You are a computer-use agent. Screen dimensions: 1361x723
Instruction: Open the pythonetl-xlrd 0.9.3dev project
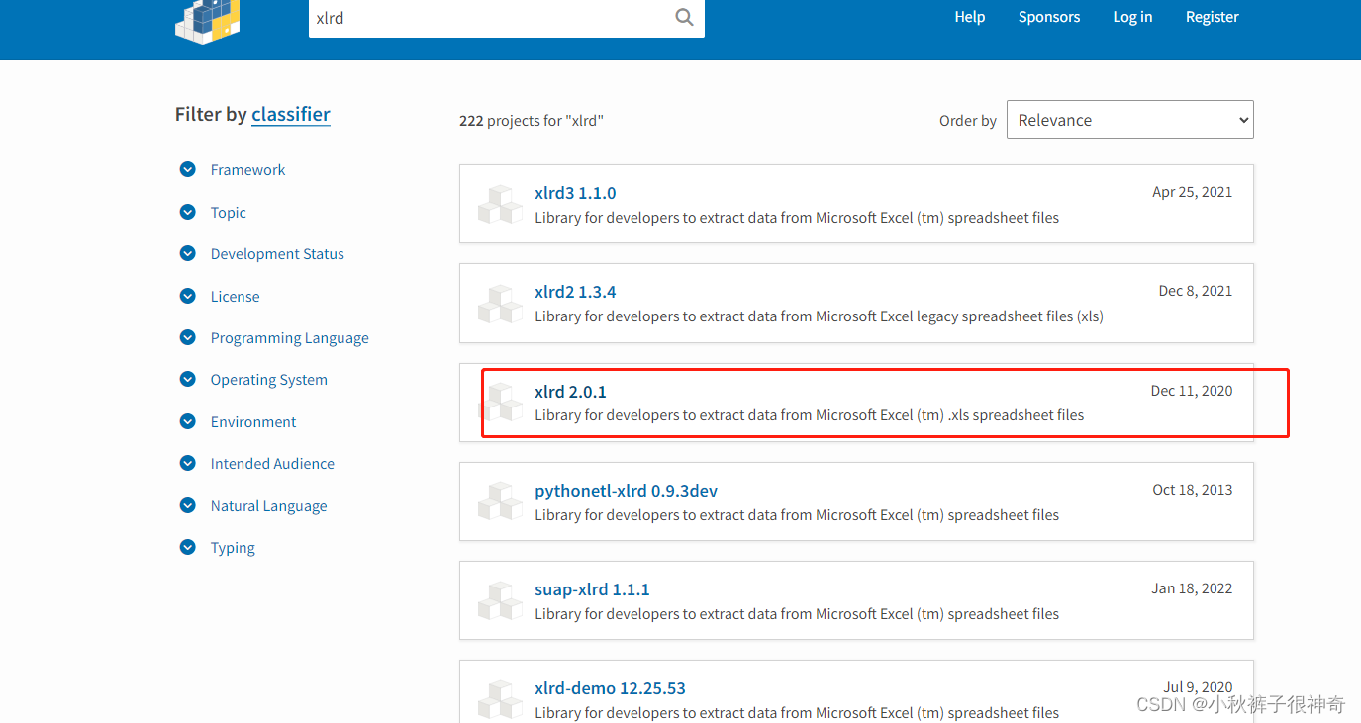(626, 491)
